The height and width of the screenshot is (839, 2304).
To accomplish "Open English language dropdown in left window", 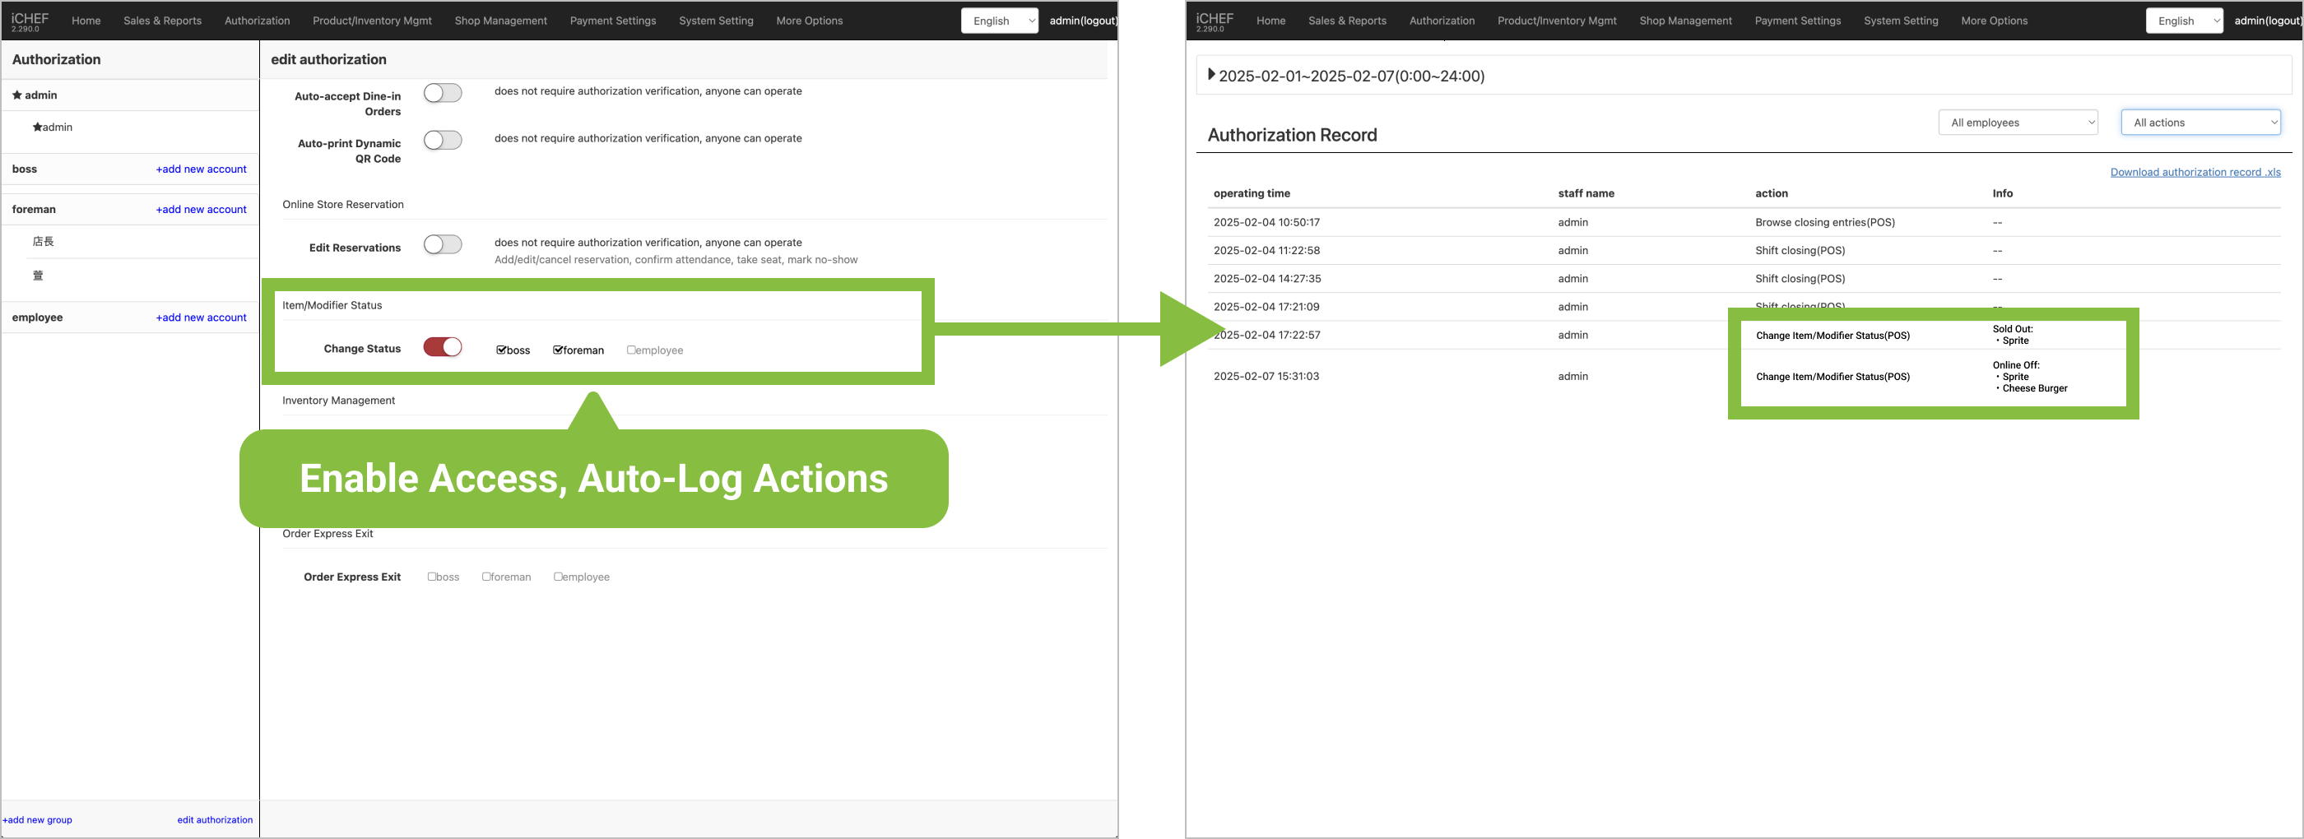I will [998, 21].
